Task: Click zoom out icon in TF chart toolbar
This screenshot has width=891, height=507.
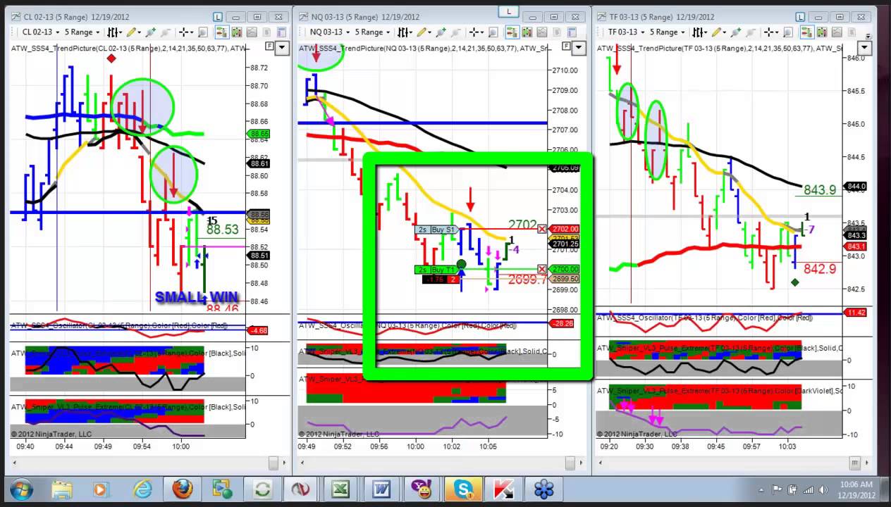Action: click(x=751, y=32)
